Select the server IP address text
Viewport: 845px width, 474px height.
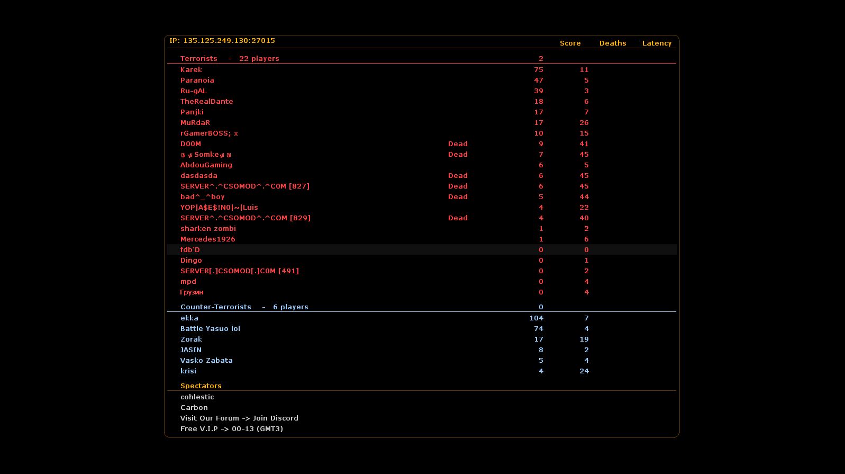222,41
